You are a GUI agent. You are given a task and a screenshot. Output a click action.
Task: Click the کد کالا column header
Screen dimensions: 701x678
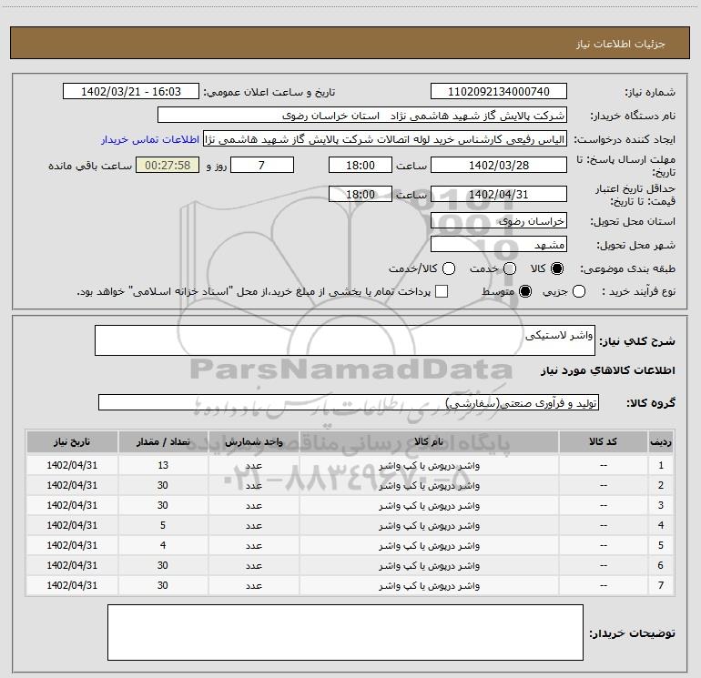(x=603, y=441)
